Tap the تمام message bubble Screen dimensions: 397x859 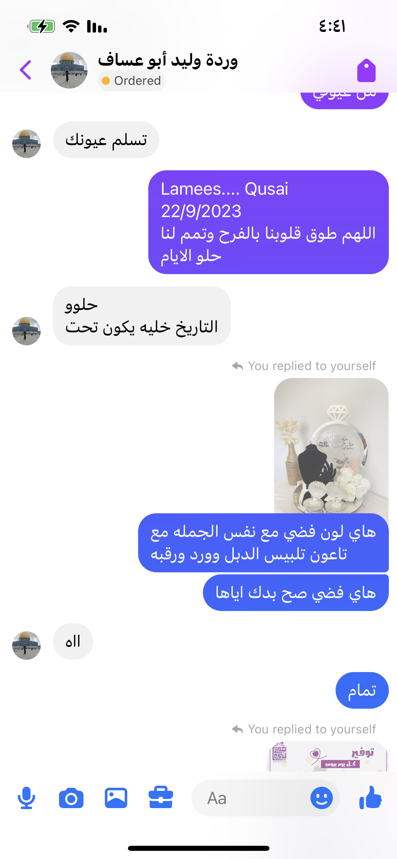click(x=362, y=690)
